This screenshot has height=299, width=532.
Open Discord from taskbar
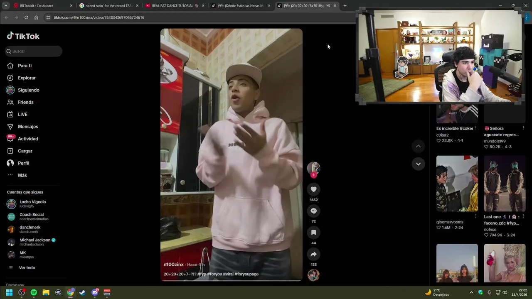(x=95, y=292)
